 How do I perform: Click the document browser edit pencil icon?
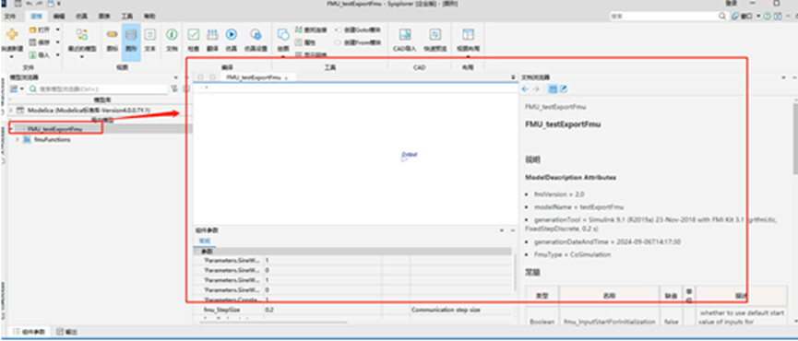pos(564,89)
